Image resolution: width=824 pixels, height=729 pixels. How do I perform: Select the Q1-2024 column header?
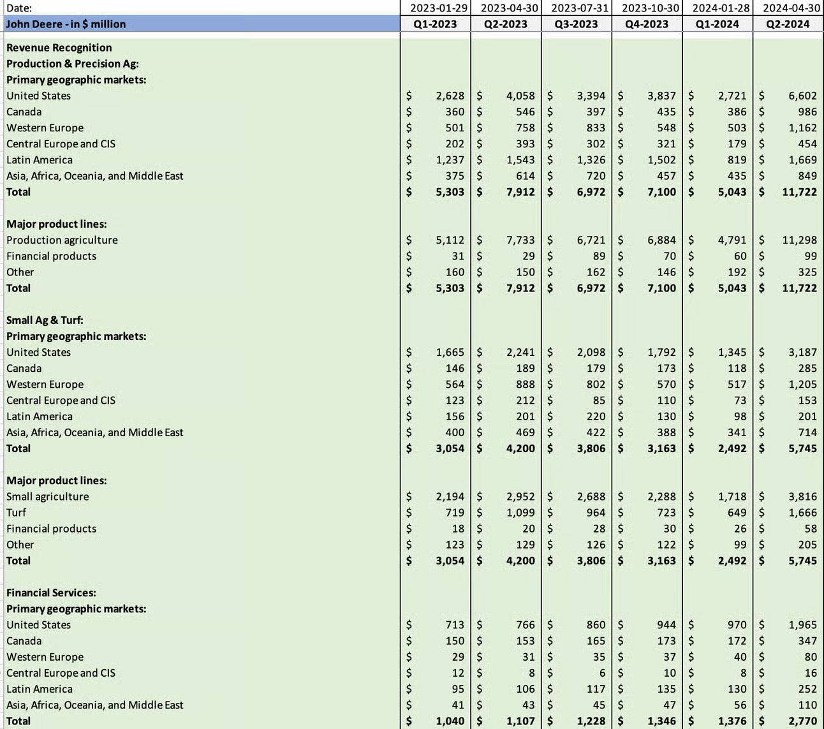tap(717, 24)
